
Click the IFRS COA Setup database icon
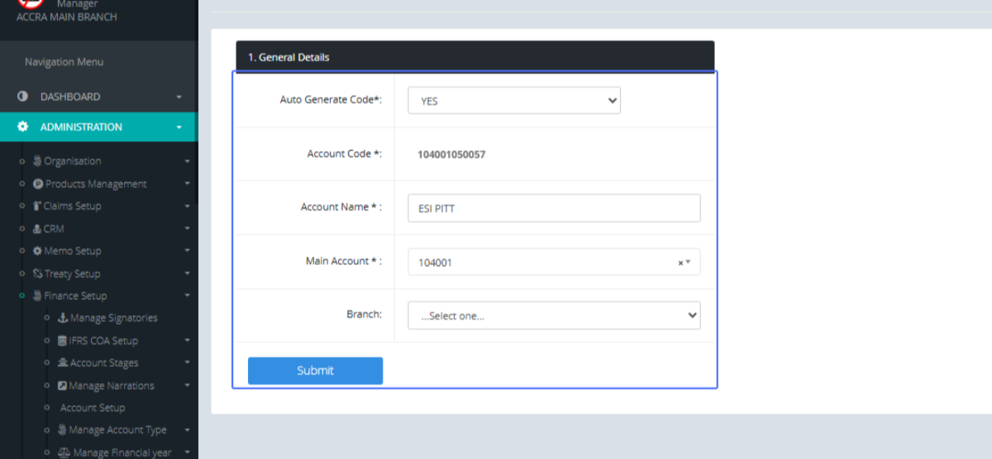(x=63, y=341)
